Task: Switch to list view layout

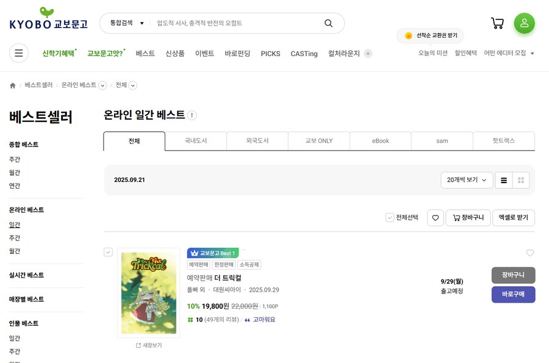Action: pyautogui.click(x=504, y=180)
